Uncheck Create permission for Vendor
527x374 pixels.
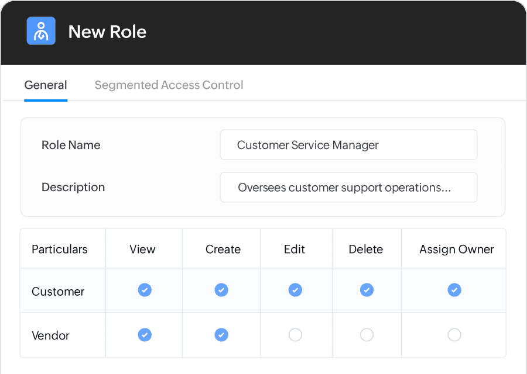[221, 335]
